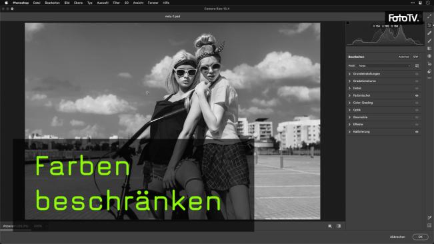
Task: Click the S/W black-and-white button
Action: pyautogui.click(x=415, y=57)
